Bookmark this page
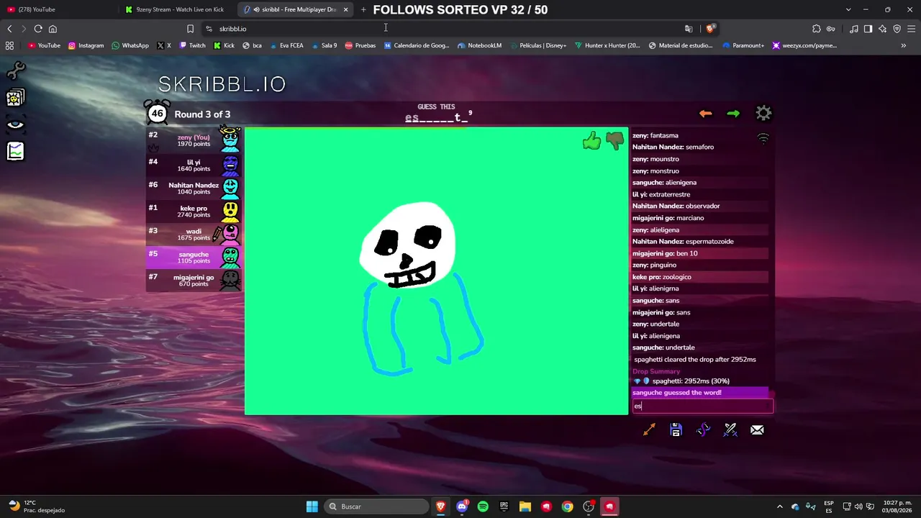This screenshot has height=518, width=921. [x=190, y=29]
